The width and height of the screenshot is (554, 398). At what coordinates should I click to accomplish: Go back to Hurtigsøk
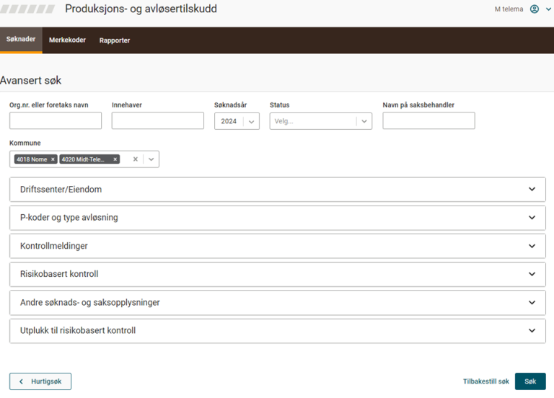(x=40, y=381)
